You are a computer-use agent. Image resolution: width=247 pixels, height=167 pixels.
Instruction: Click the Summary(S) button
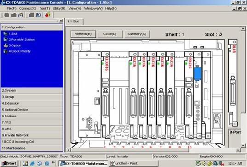click(137, 34)
